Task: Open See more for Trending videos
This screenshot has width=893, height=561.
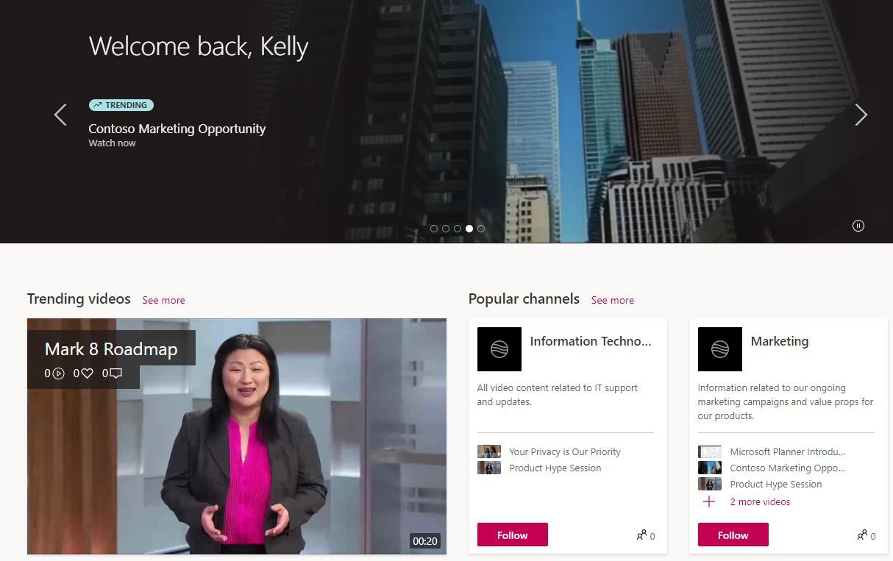Action: tap(163, 300)
